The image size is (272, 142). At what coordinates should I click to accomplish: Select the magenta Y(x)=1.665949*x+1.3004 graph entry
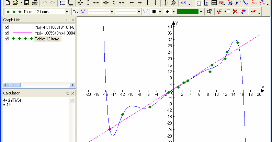coord(55,33)
